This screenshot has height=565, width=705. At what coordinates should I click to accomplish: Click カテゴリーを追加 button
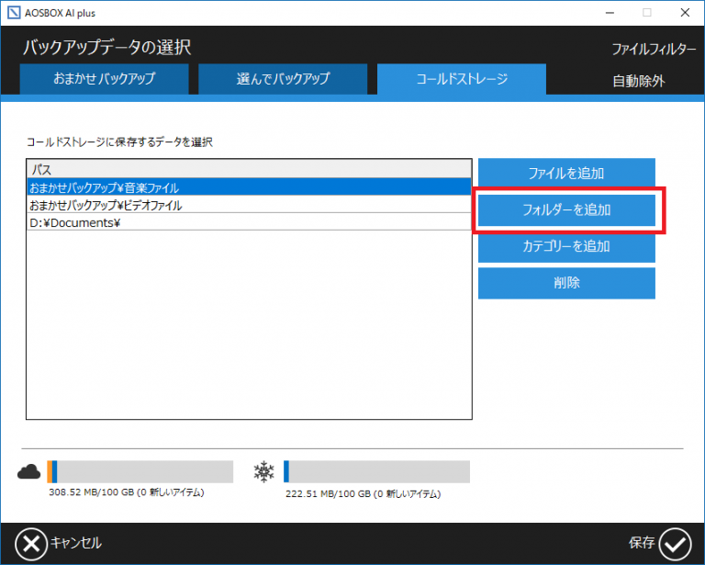click(566, 246)
